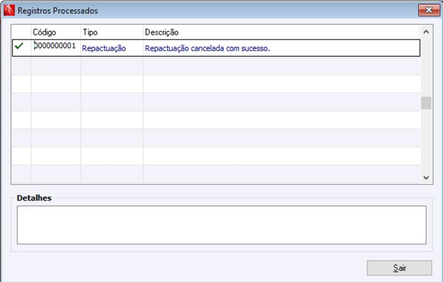Viewport: 443px width, 282px height.
Task: Click the blank status column header
Action: click(x=22, y=32)
